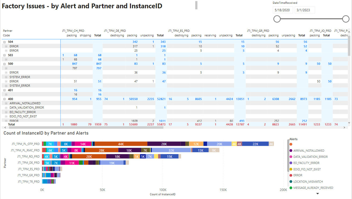Collapse the 401 code group
This screenshot has height=199, width=352.
pos(4,90)
